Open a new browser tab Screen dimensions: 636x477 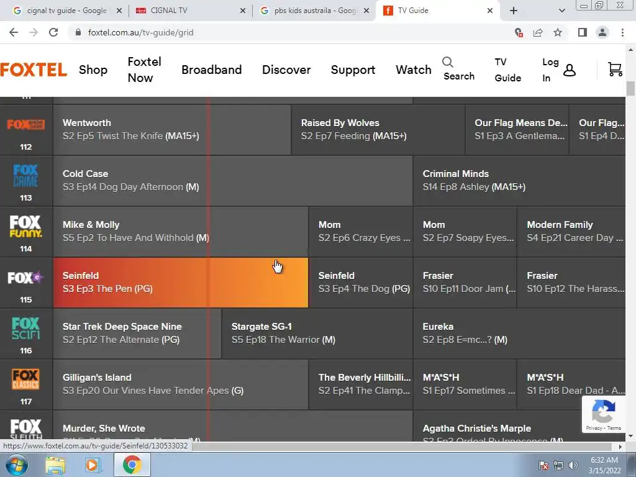[x=514, y=11]
